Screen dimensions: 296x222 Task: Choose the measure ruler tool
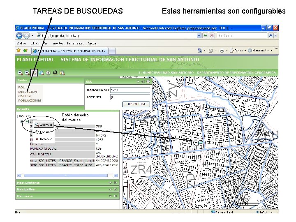pos(55,72)
